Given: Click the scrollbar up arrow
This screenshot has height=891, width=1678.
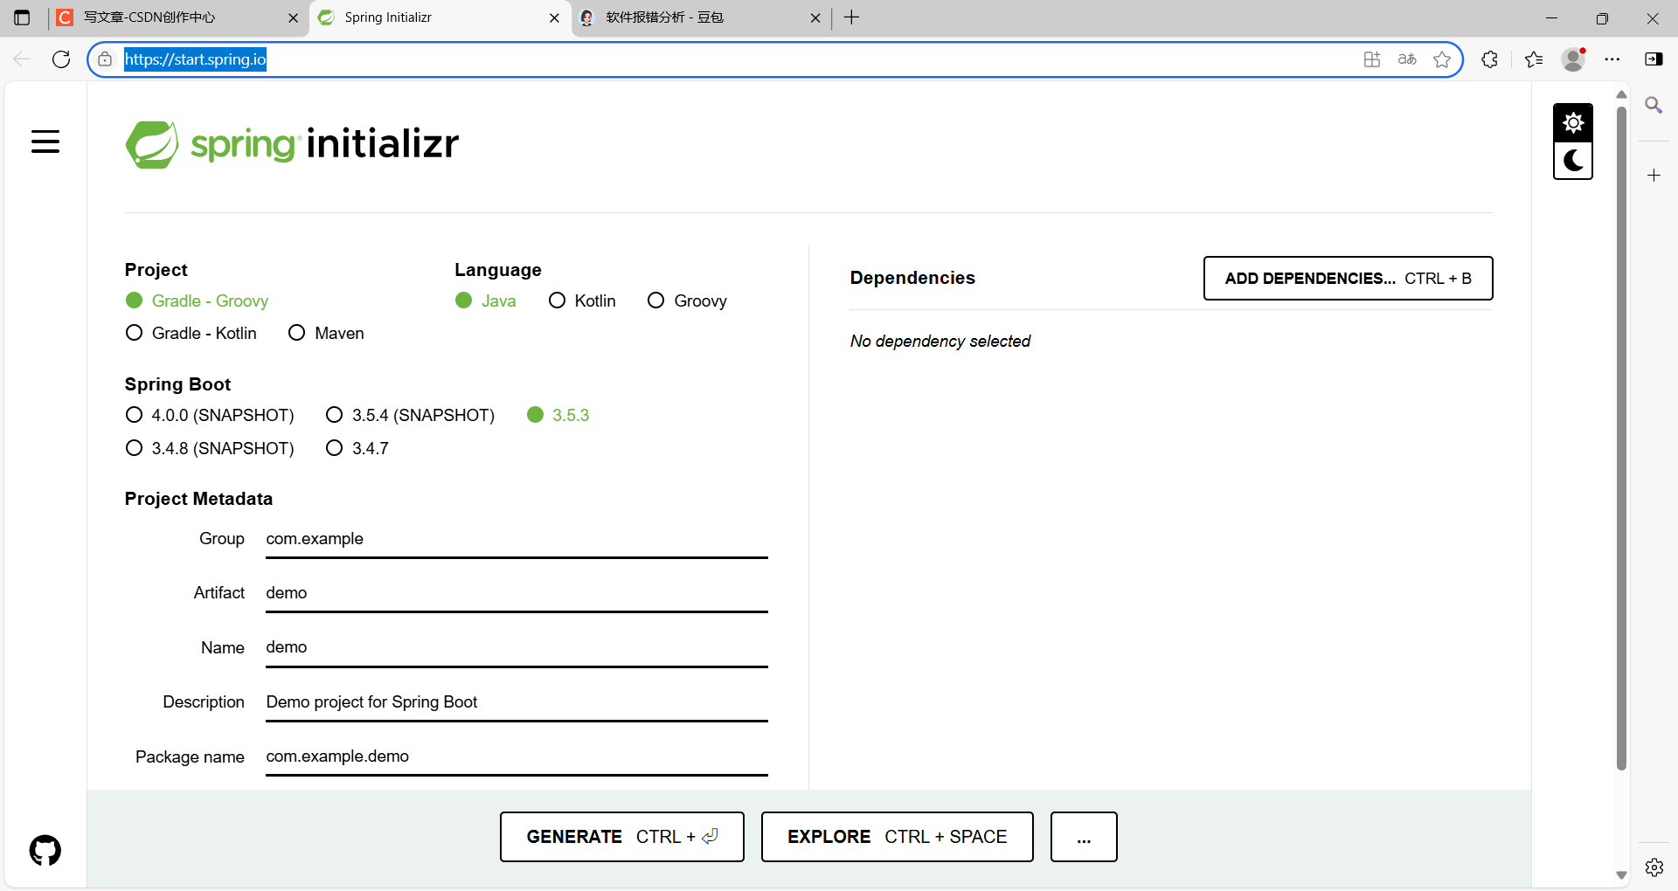Looking at the screenshot, I should (1621, 94).
